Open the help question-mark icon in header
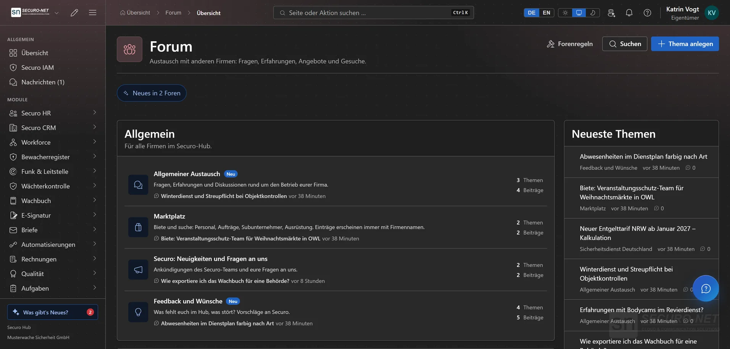 648,13
